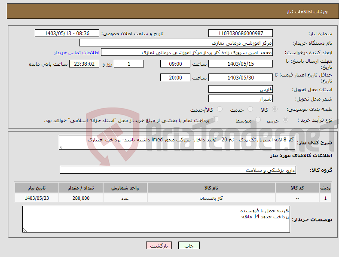Click the response deadline time 09:00
Image resolution: width=339 pixels, height=257 pixels.
[x=175, y=64]
